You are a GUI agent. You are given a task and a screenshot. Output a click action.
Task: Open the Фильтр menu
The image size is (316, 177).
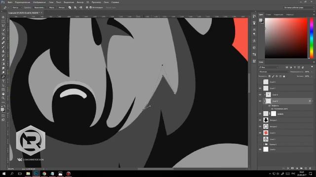[x=80, y=2]
